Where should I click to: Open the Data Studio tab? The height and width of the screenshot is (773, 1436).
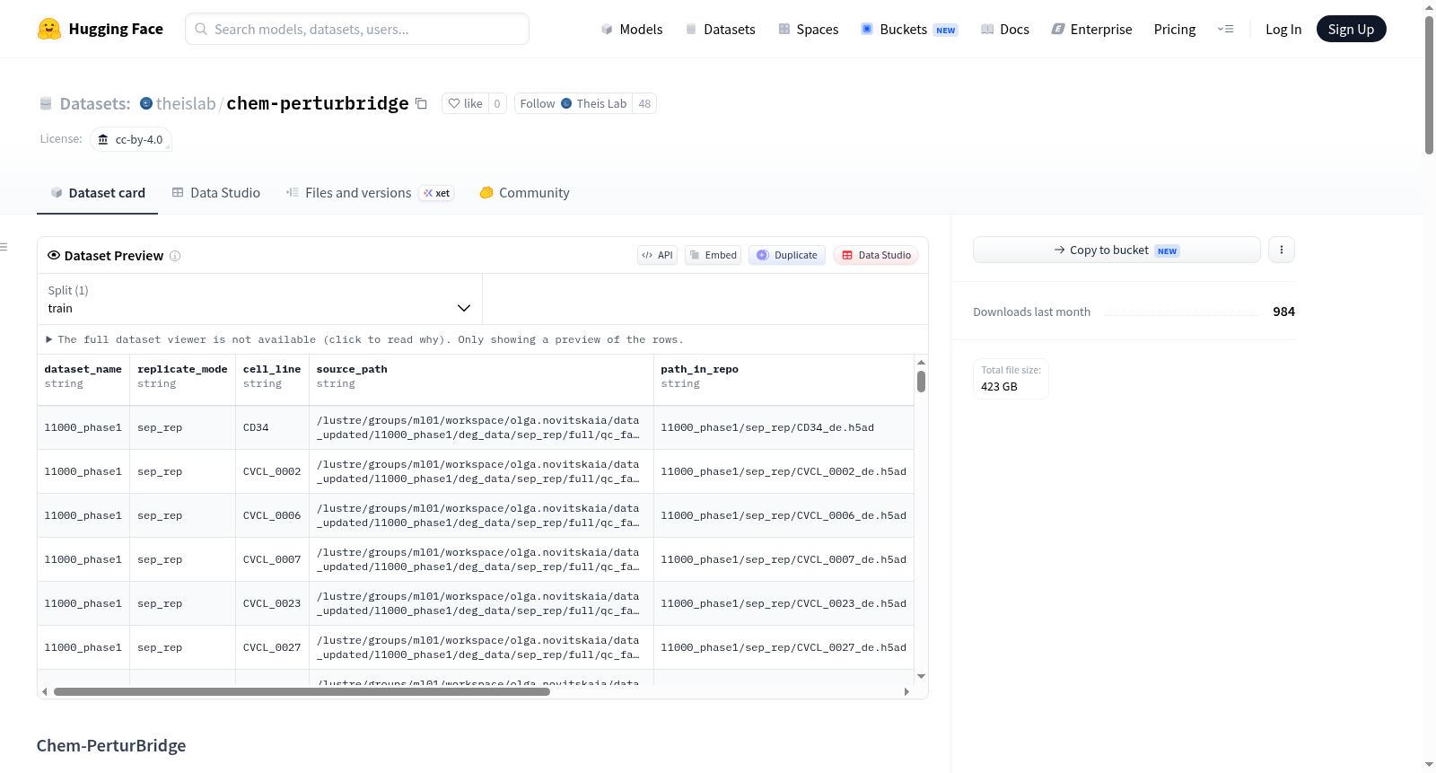[216, 193]
